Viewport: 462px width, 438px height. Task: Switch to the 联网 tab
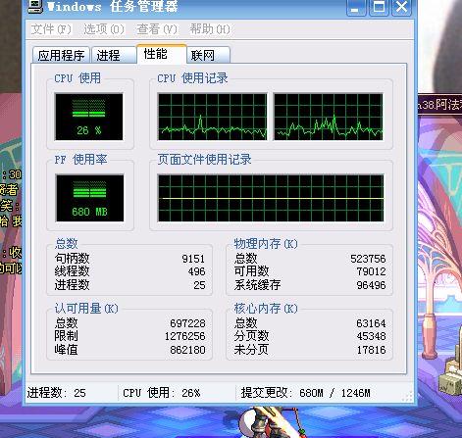[x=208, y=55]
